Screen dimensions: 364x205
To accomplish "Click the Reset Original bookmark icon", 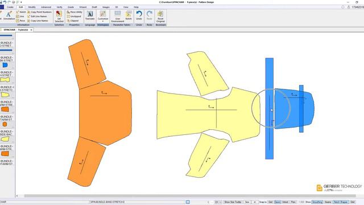I will [x=160, y=17].
